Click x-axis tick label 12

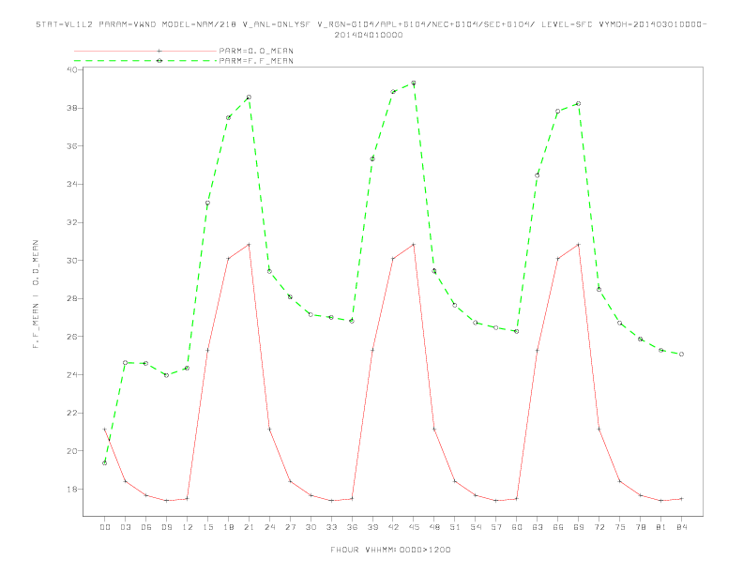pos(188,527)
